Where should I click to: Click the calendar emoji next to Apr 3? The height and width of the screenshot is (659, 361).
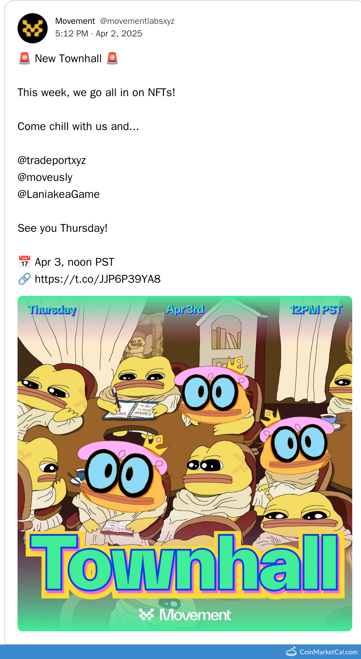tap(24, 262)
